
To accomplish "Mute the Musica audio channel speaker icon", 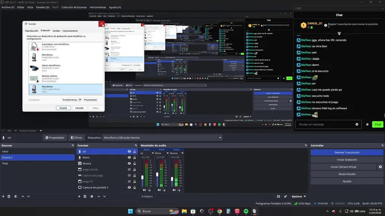I will (174, 190).
